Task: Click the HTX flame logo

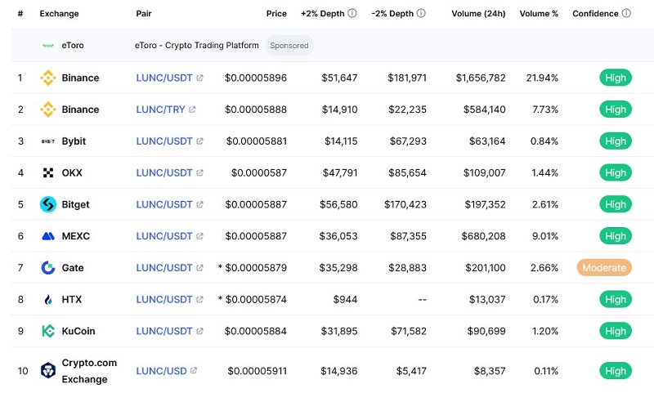Action: coord(47,299)
